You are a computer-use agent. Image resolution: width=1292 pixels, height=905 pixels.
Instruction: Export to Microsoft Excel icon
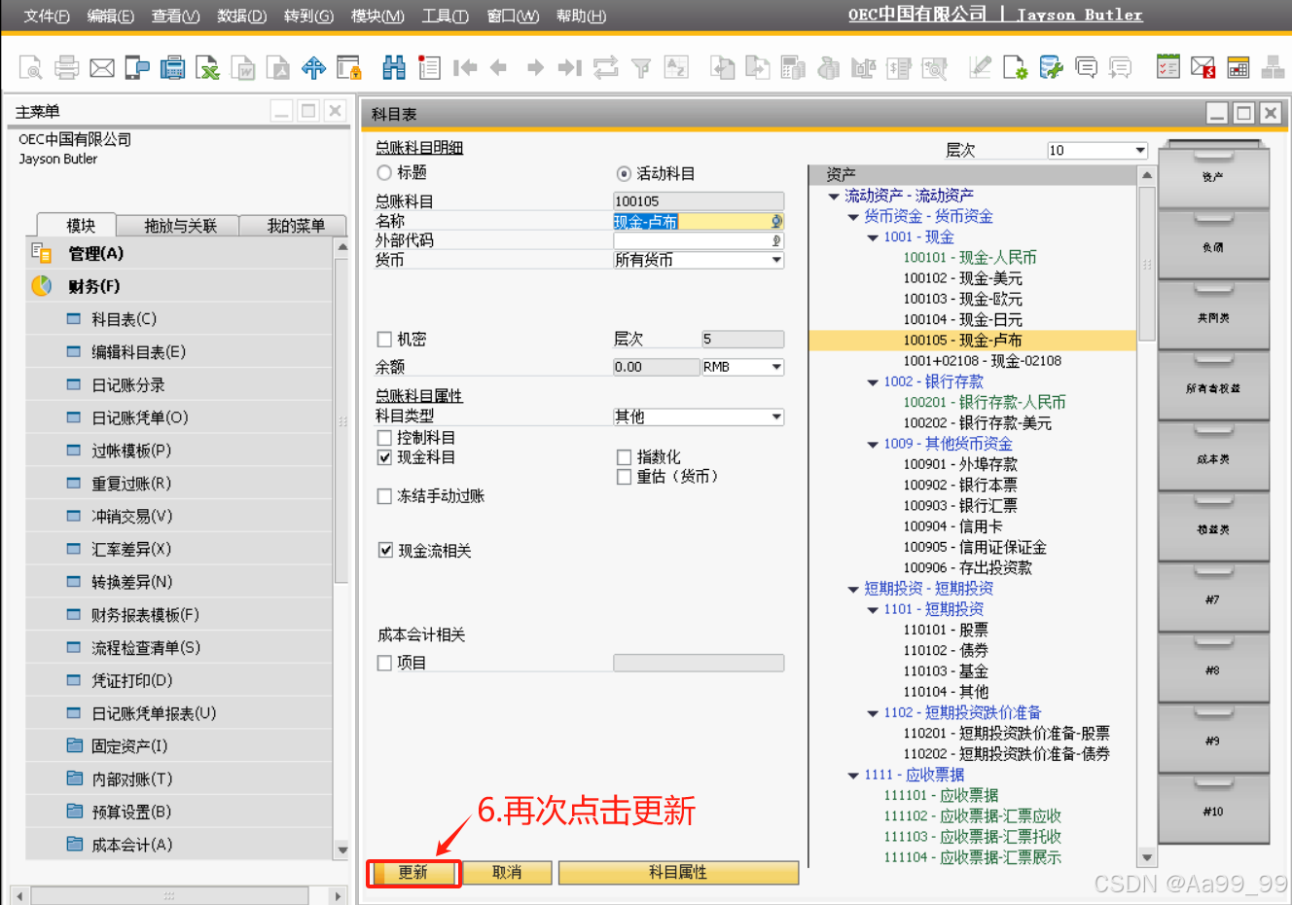[x=207, y=67]
